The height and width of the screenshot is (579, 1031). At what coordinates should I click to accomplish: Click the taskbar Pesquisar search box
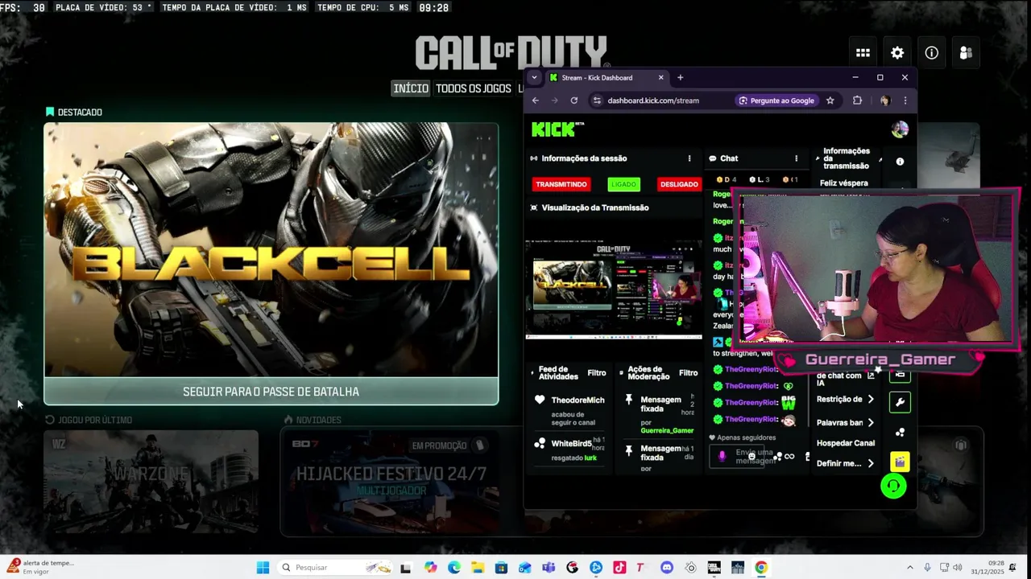(334, 568)
